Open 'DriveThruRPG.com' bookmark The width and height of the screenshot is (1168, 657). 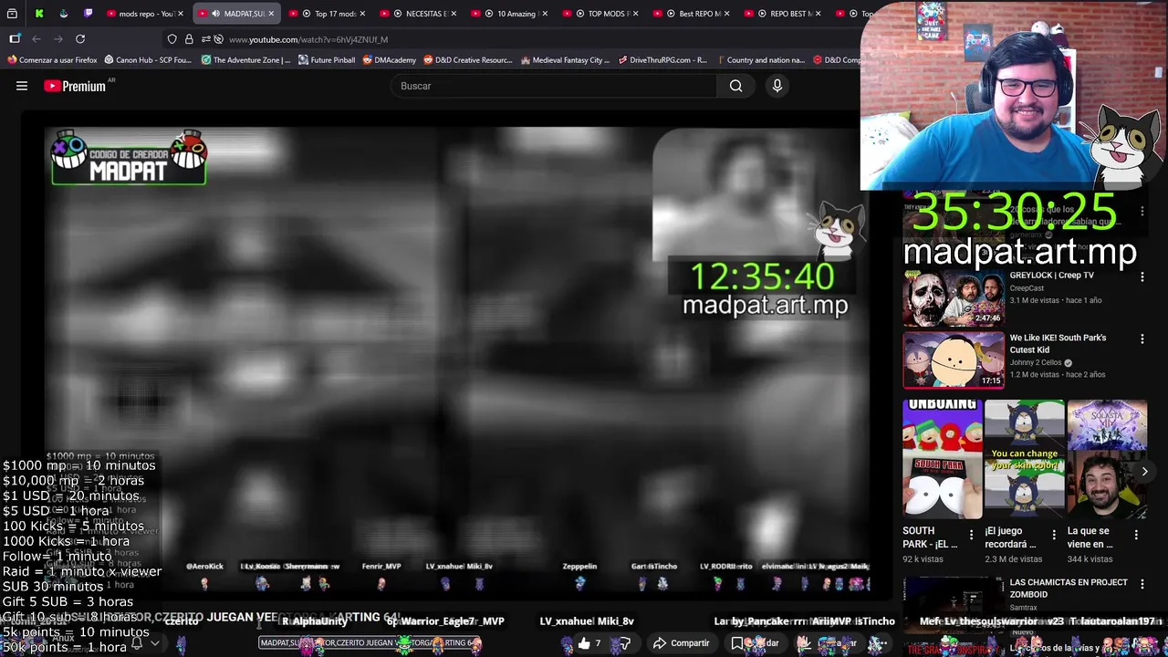tap(662, 60)
